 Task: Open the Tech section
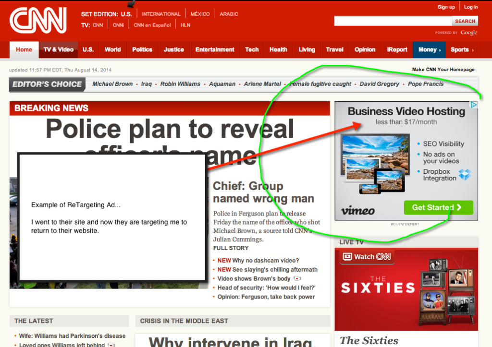point(252,49)
